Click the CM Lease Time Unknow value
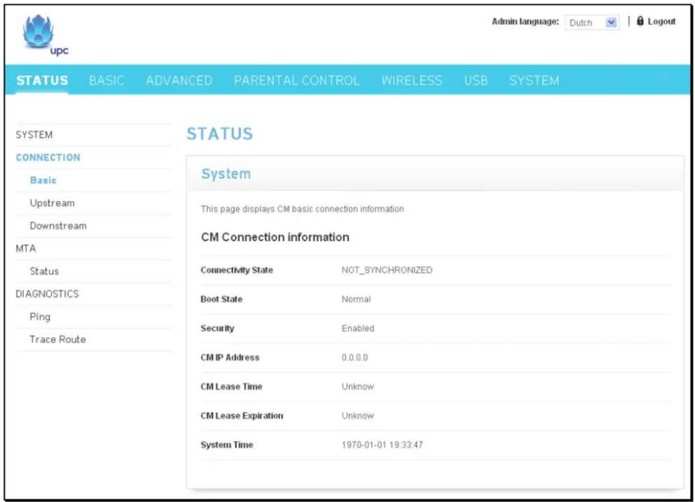 [x=358, y=386]
